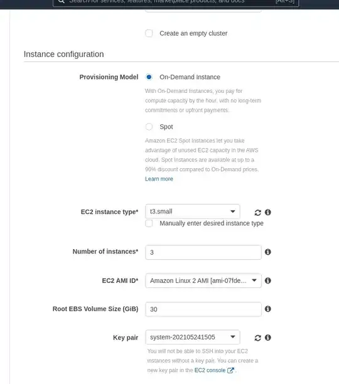Enable Manually enter desired instance type
Screen dimensions: 339x384
pos(149,223)
